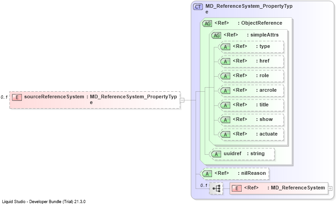This screenshot has width=336, height=204.
Task: Click the 0..1 cardinality beside the sequence compositor
Action: pyautogui.click(x=204, y=185)
